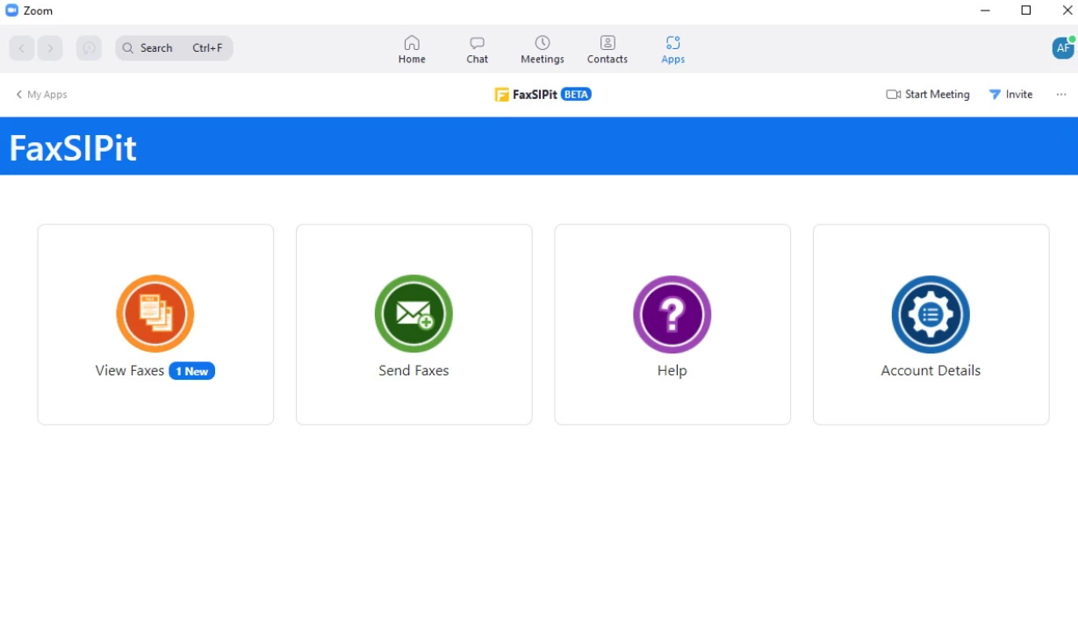Open the Send Faxes envelope icon
This screenshot has height=642, width=1078.
pos(413,314)
